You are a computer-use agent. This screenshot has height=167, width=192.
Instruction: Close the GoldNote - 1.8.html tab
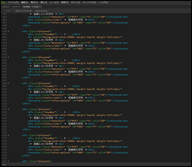point(19,6)
